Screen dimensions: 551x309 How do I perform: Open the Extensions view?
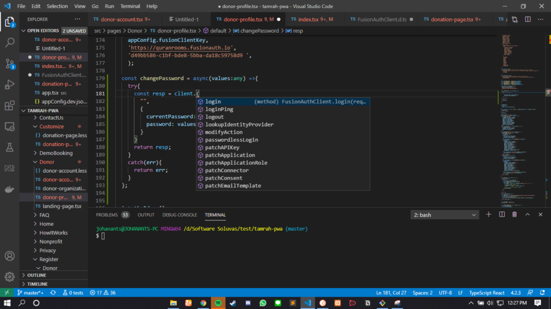pos(10,106)
